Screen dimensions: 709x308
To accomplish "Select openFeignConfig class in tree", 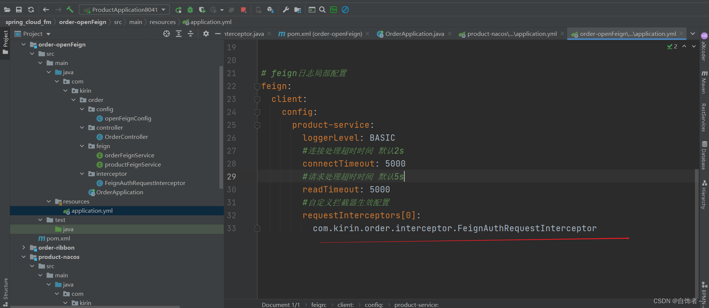I will 128,118.
